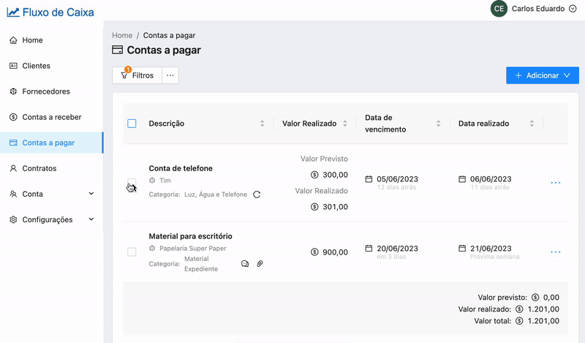Screen dimensions: 585x343
Task: Click the Valor total 1.201,00 summary
Action: click(517, 321)
